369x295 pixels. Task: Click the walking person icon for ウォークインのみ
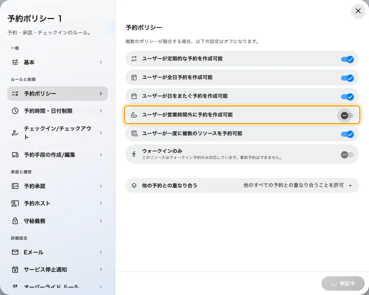(134, 154)
